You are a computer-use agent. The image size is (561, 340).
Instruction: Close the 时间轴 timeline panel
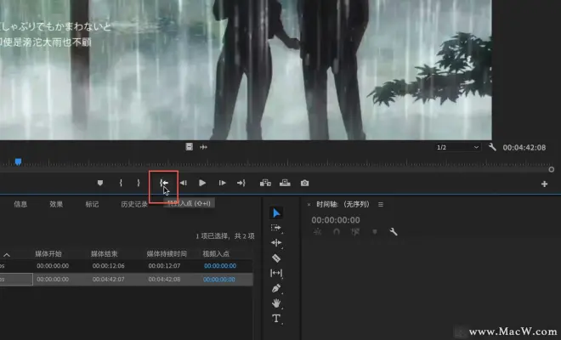coord(309,205)
